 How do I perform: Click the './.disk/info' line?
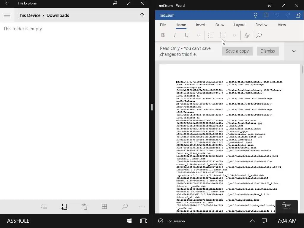point(210,126)
